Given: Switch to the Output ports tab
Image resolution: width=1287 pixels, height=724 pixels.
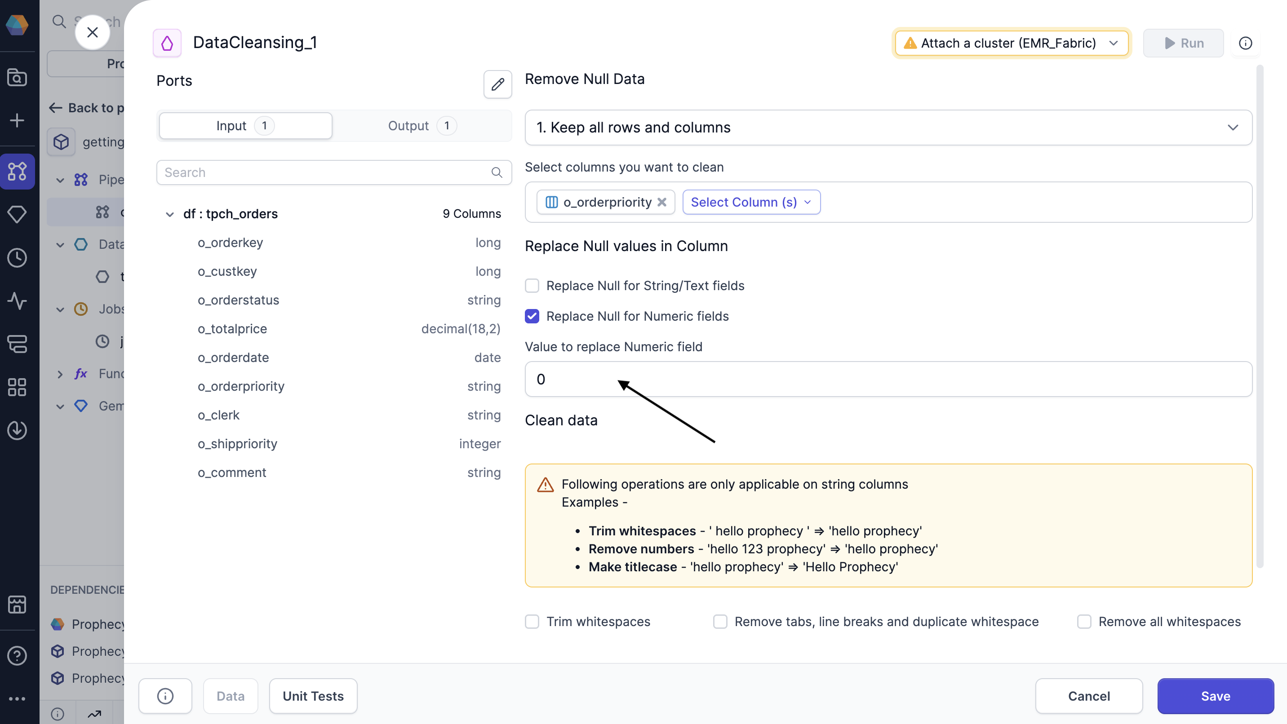Looking at the screenshot, I should click(421, 126).
